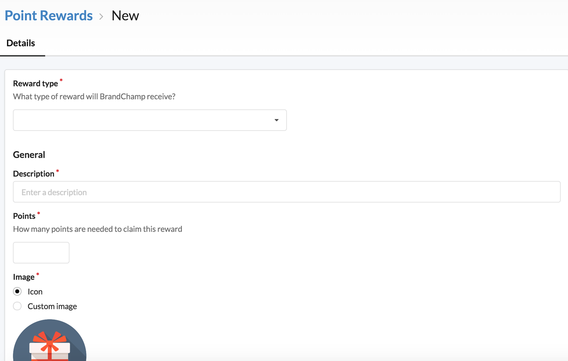Switch to the Details tab
The height and width of the screenshot is (361, 568).
pos(21,43)
